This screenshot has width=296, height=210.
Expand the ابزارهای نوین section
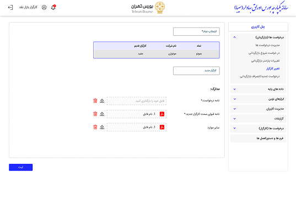[258, 99]
